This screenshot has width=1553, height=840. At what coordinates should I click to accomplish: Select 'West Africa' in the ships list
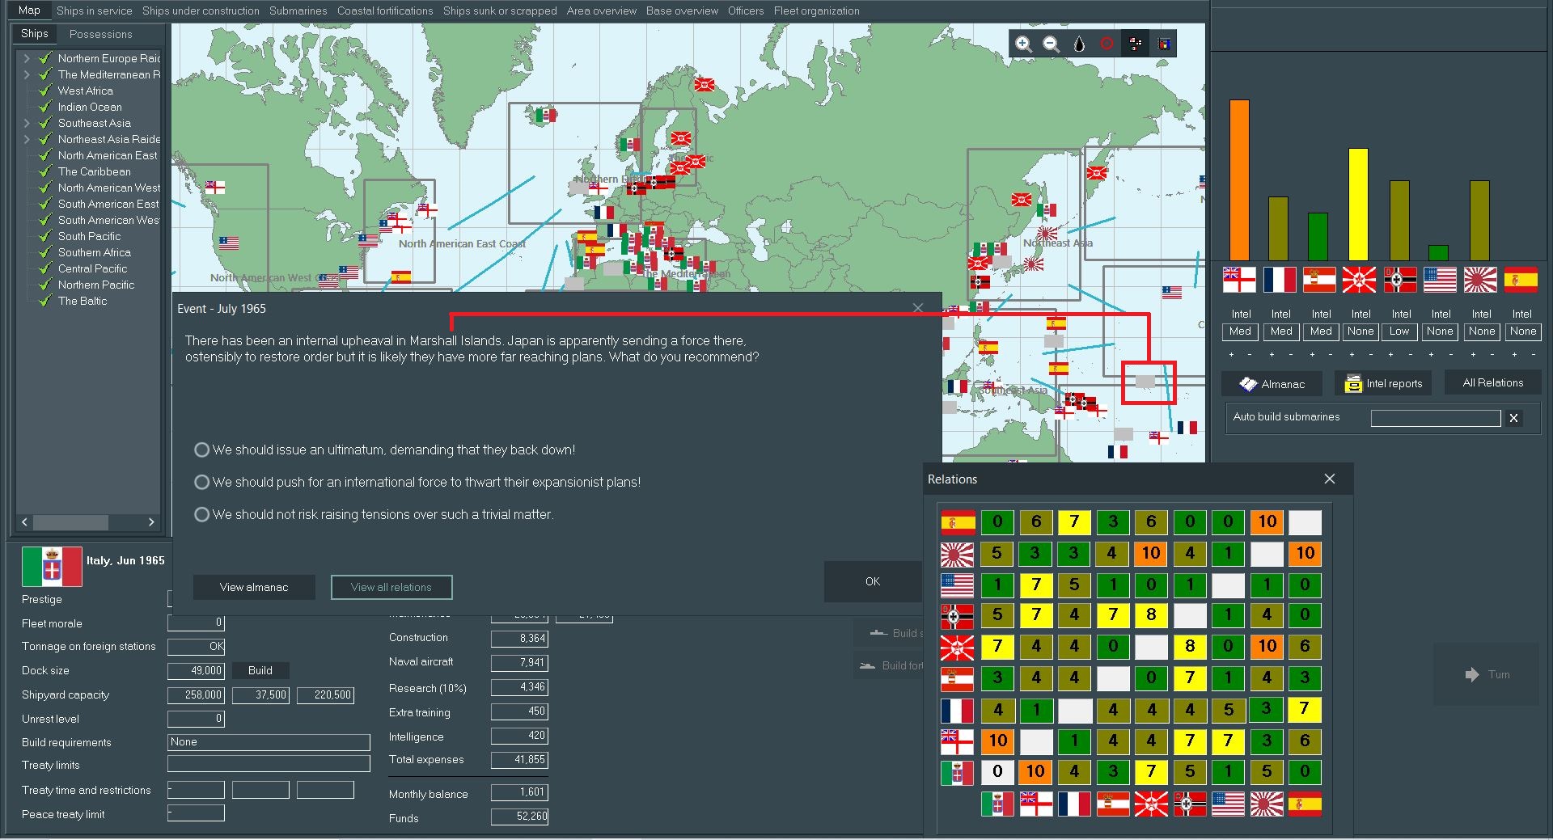[x=85, y=91]
